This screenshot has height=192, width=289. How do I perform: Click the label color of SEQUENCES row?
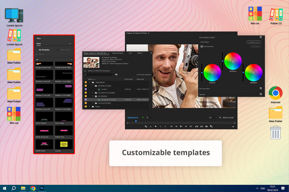[86, 82]
